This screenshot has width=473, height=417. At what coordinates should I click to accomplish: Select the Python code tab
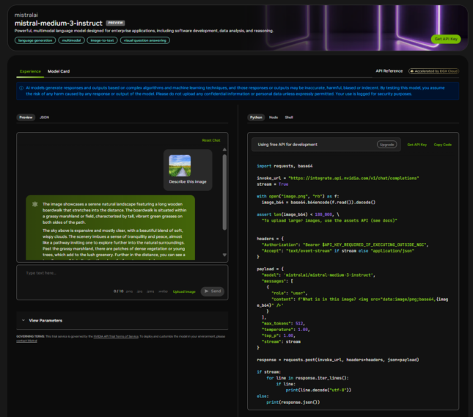(x=256, y=117)
